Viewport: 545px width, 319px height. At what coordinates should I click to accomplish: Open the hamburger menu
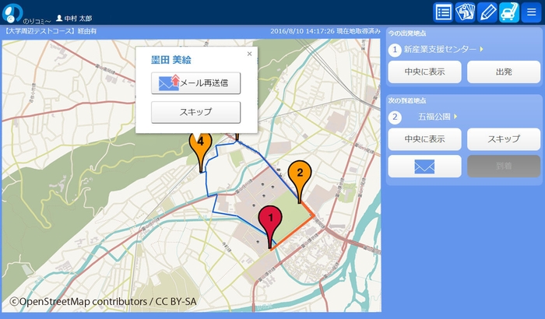(531, 12)
